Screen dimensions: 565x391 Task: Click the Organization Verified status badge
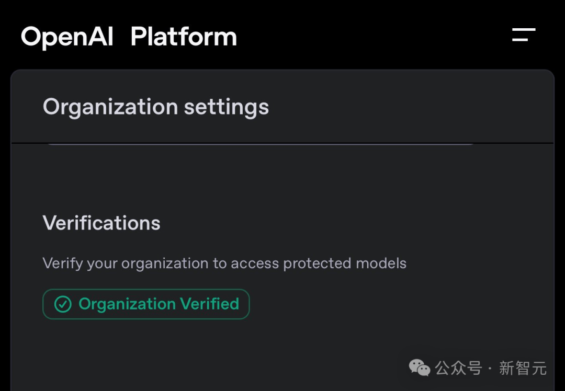tap(146, 304)
